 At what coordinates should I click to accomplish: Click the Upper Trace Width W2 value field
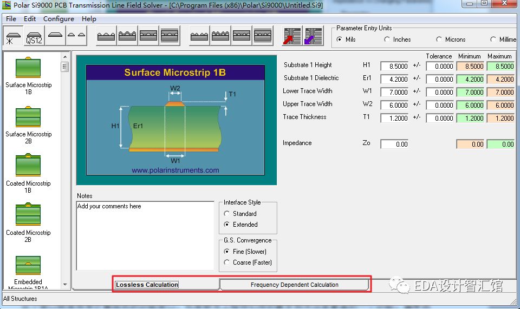pos(394,106)
